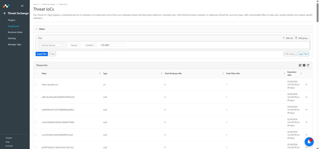Check the ab4f63f9ac65152575886860dde480a1 row
The width and height of the screenshot is (319, 149).
[x=36, y=110]
